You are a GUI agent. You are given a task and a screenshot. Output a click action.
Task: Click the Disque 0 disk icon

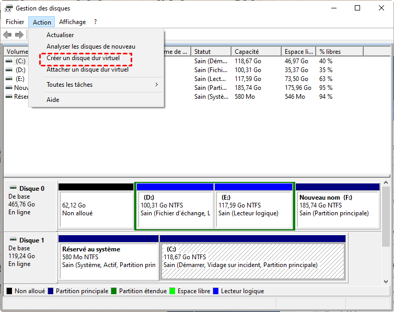tap(13, 188)
